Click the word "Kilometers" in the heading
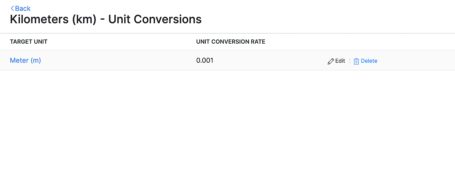This screenshot has width=455, height=176. pos(39,19)
